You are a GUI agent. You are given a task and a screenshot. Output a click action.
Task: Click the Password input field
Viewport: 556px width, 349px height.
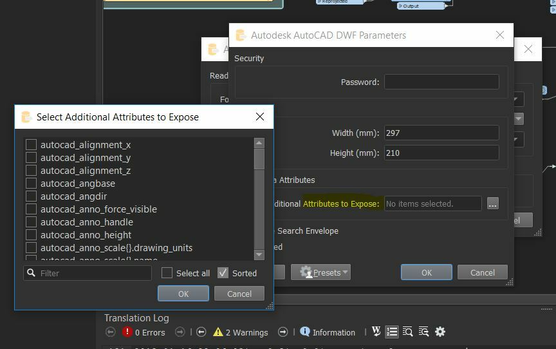[441, 82]
